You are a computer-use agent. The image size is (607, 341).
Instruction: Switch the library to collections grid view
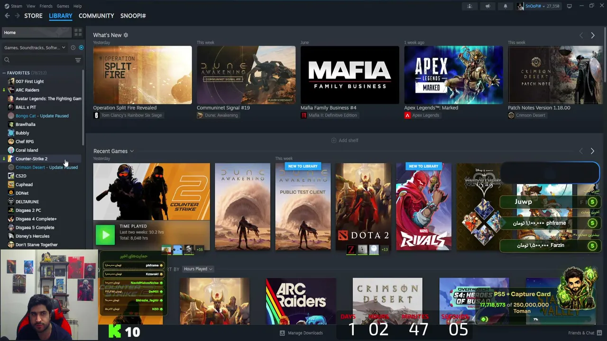(x=78, y=32)
